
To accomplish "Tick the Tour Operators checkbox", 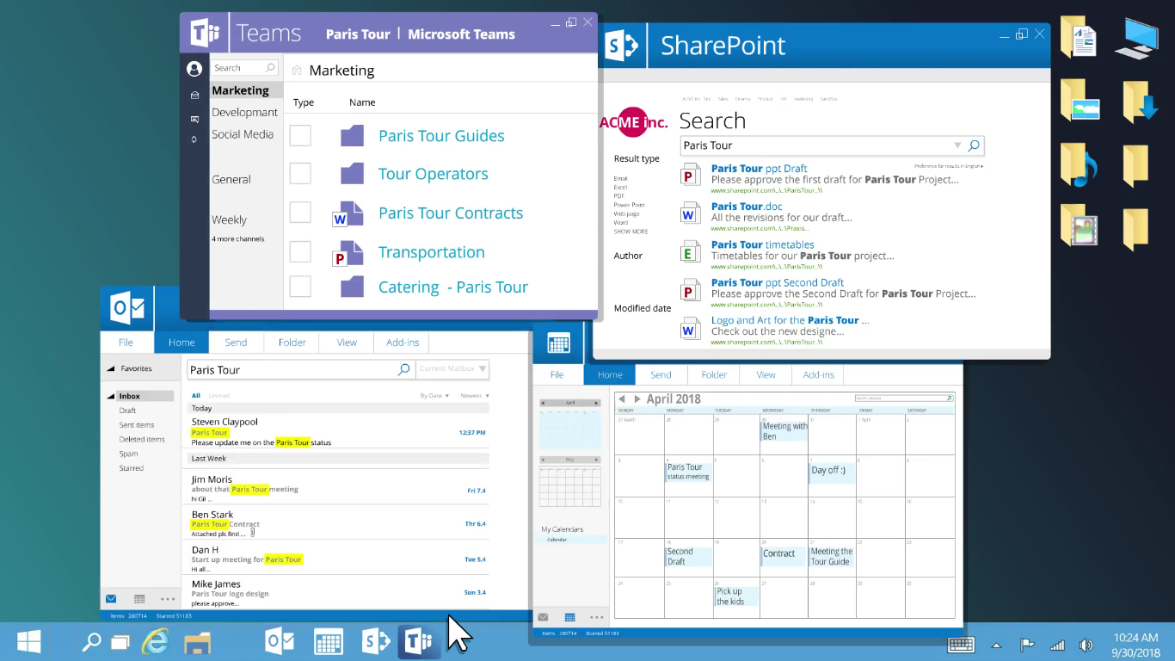I will click(x=300, y=174).
